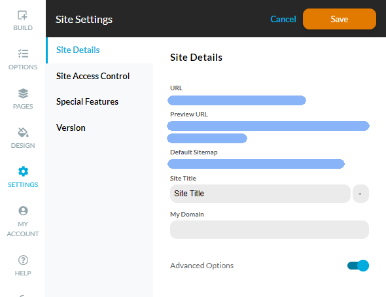
Task: Save the site settings
Action: click(340, 19)
